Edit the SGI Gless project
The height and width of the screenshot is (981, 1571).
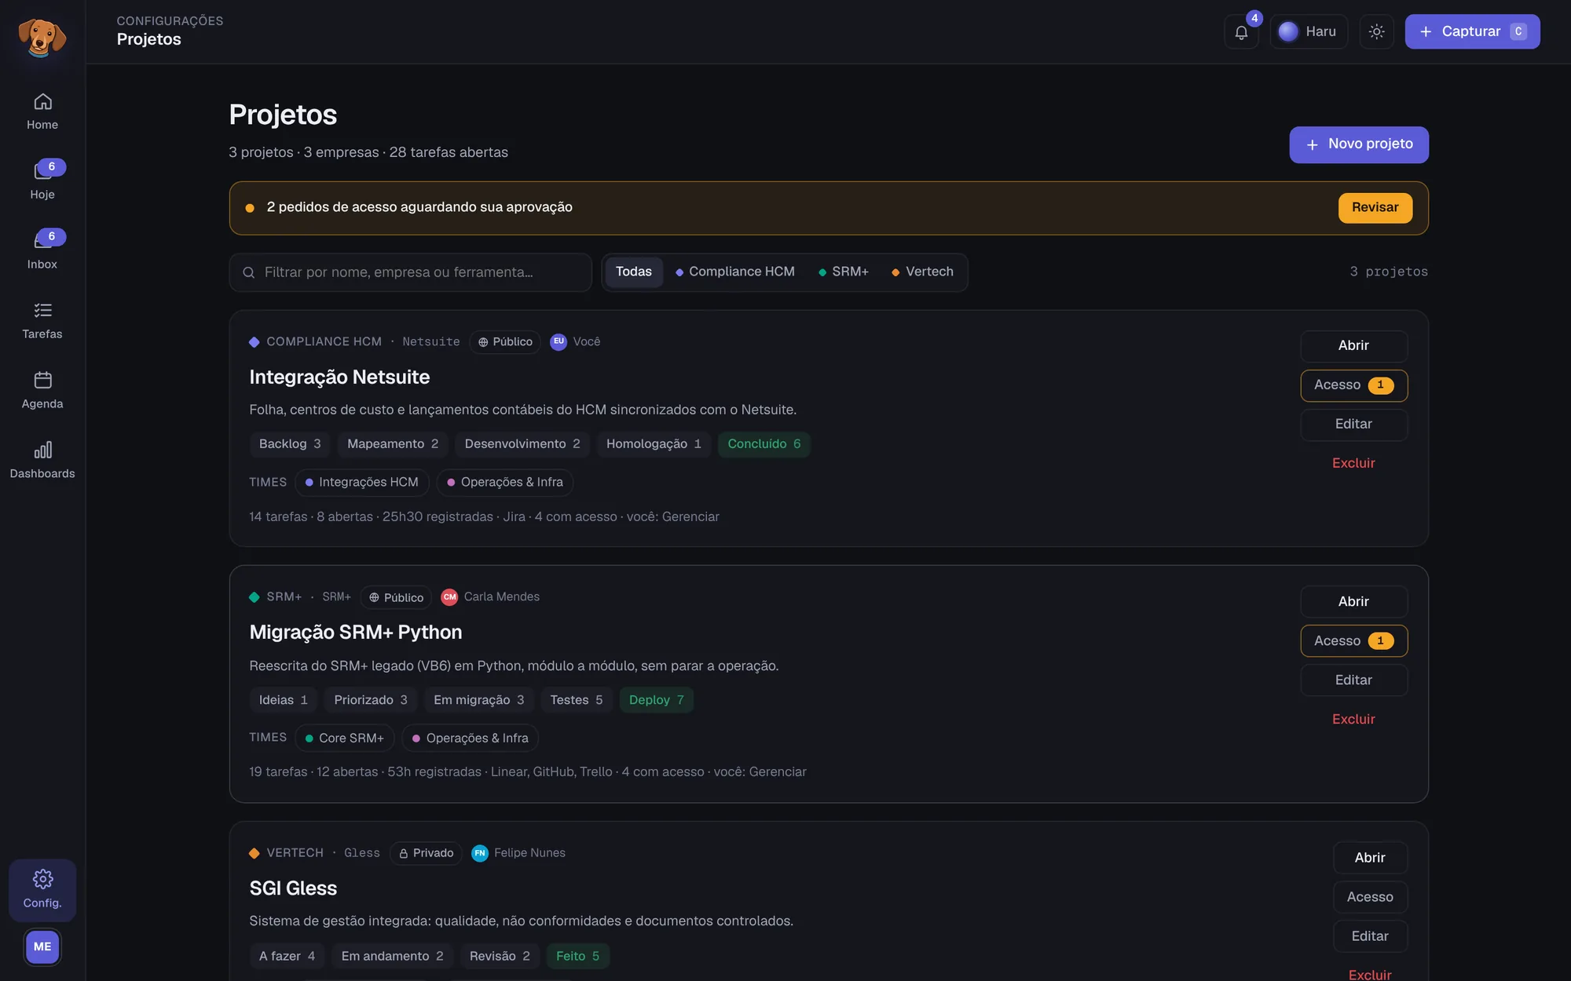click(x=1370, y=936)
